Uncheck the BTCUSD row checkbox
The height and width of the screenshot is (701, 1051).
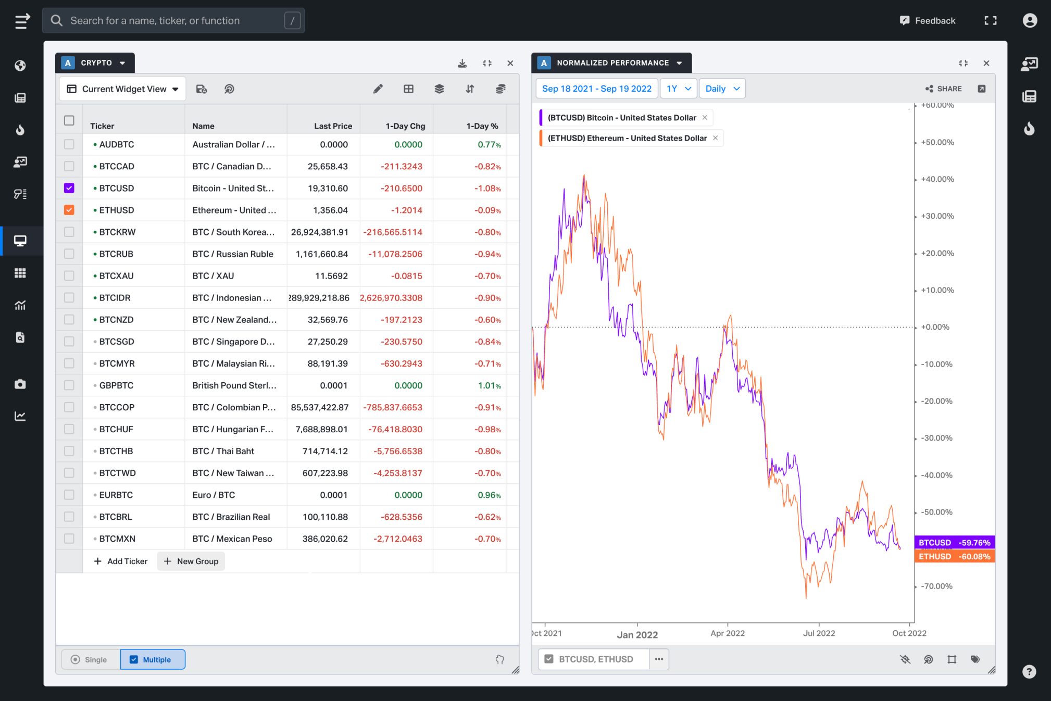[x=69, y=188]
